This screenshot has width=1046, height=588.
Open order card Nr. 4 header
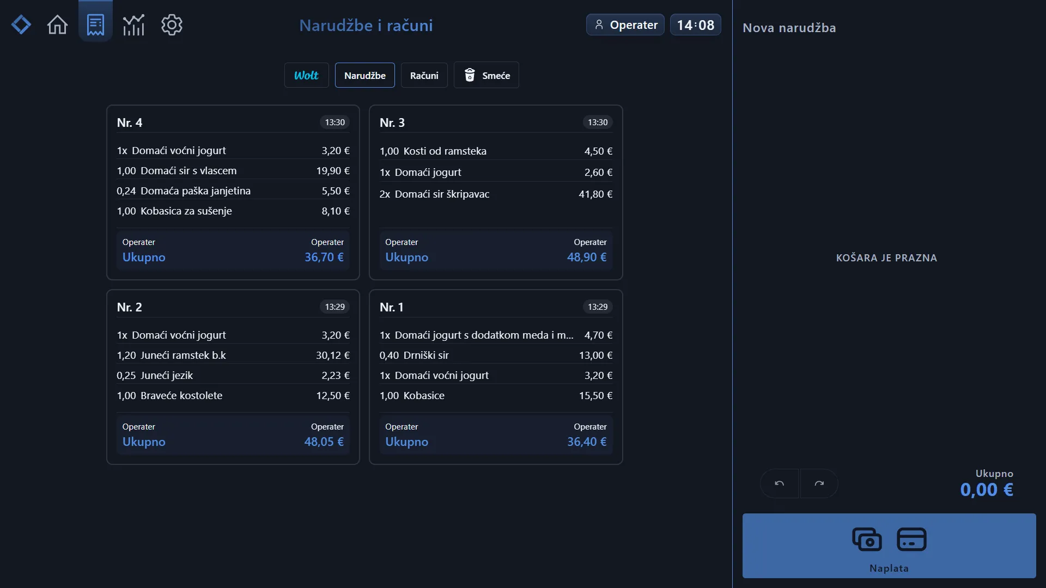(x=233, y=122)
